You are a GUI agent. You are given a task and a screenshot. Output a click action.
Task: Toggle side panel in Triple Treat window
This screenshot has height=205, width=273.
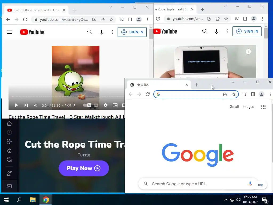point(245,19)
